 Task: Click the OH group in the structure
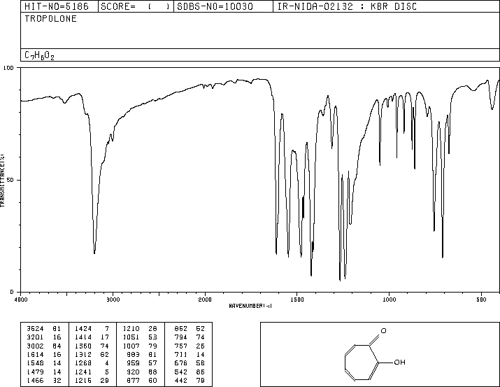[399, 362]
